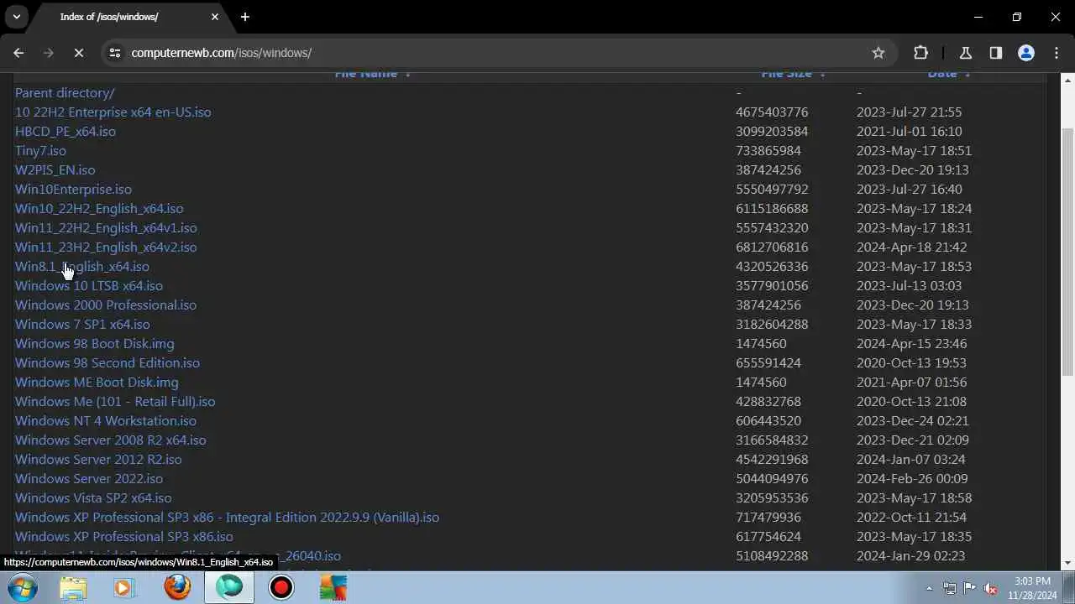The width and height of the screenshot is (1075, 604).
Task: Download Windows Vista SP2 x64.iso
Action: (93, 497)
